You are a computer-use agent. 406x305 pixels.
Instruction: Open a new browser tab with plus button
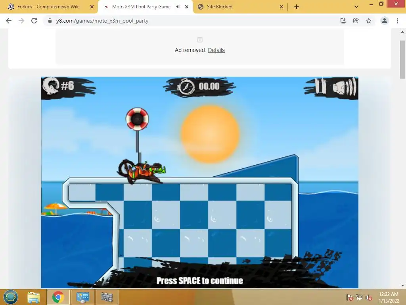297,7
